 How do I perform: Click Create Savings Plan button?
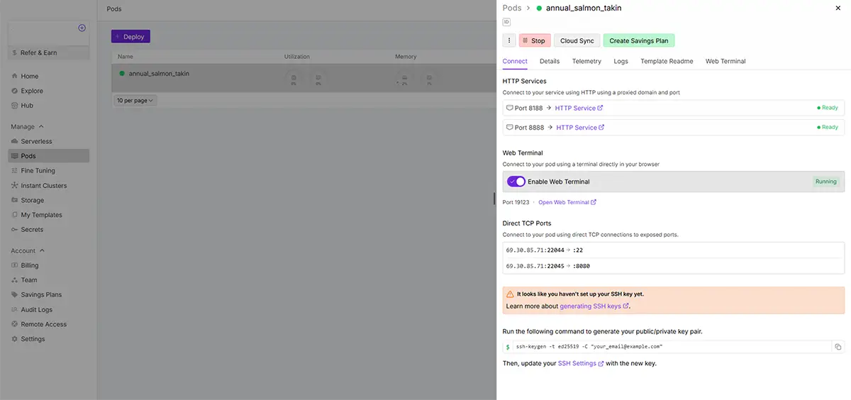[x=638, y=40]
